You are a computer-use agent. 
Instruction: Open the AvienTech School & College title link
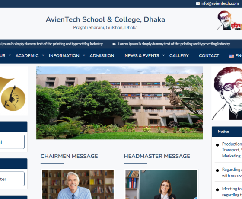tap(105, 19)
